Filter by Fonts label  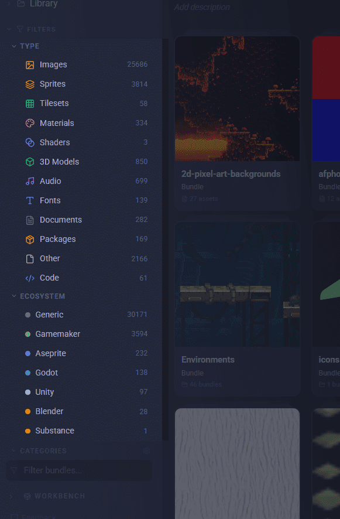point(50,200)
